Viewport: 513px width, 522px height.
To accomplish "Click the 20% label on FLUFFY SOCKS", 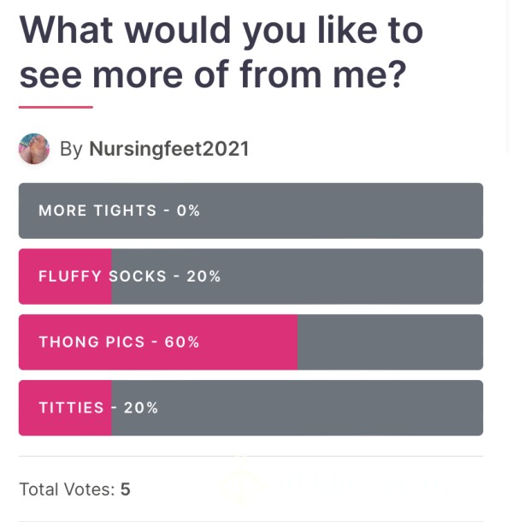I will point(203,276).
